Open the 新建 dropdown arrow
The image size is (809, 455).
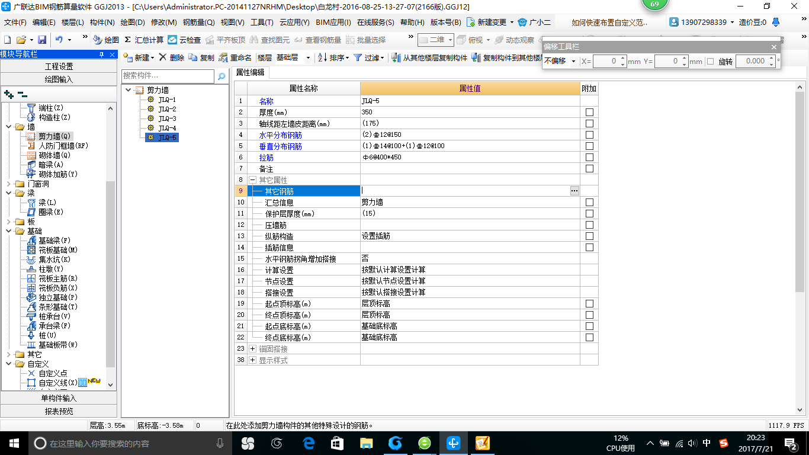click(152, 57)
